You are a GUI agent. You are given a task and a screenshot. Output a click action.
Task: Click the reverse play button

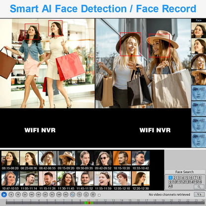(x=11, y=195)
